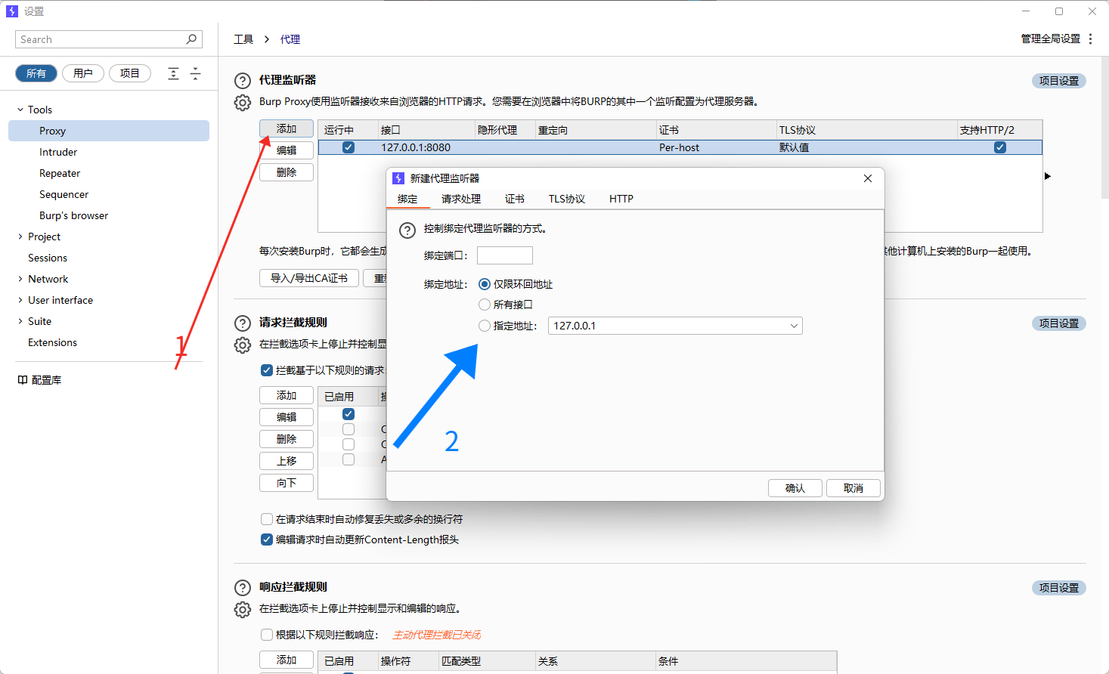The image size is (1109, 674).
Task: Disable 编辑请求时自动更新Content-Length报头
Action: click(266, 540)
